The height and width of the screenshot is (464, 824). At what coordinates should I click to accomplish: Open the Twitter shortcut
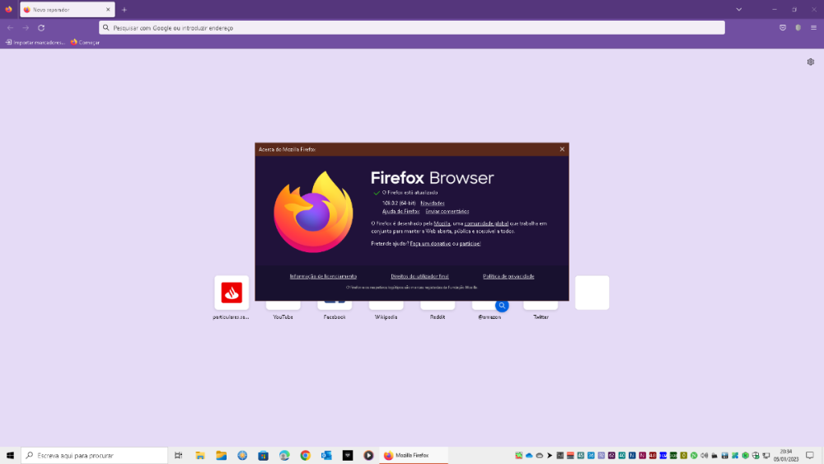pos(541,311)
